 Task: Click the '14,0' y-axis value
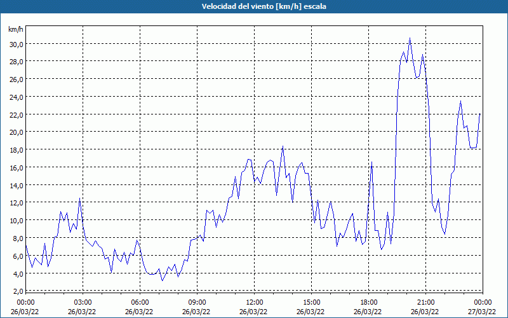click(17, 186)
